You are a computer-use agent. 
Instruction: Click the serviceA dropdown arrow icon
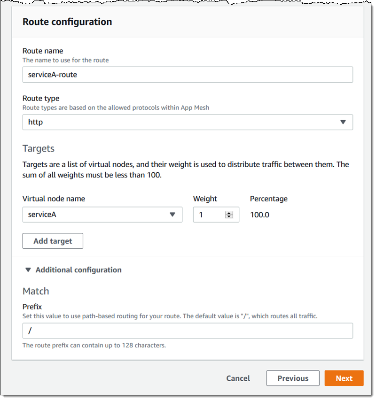[x=172, y=215]
